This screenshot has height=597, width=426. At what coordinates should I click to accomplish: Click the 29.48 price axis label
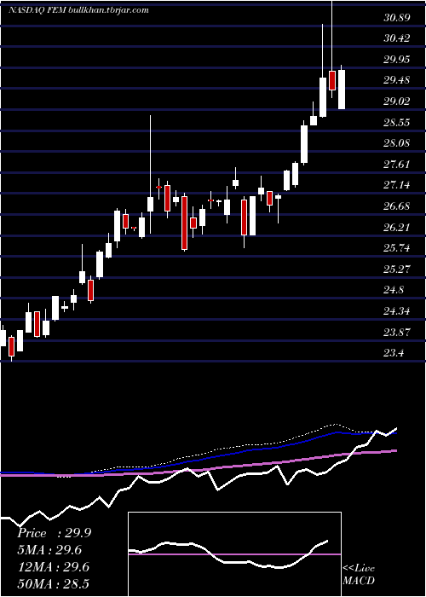(x=397, y=80)
